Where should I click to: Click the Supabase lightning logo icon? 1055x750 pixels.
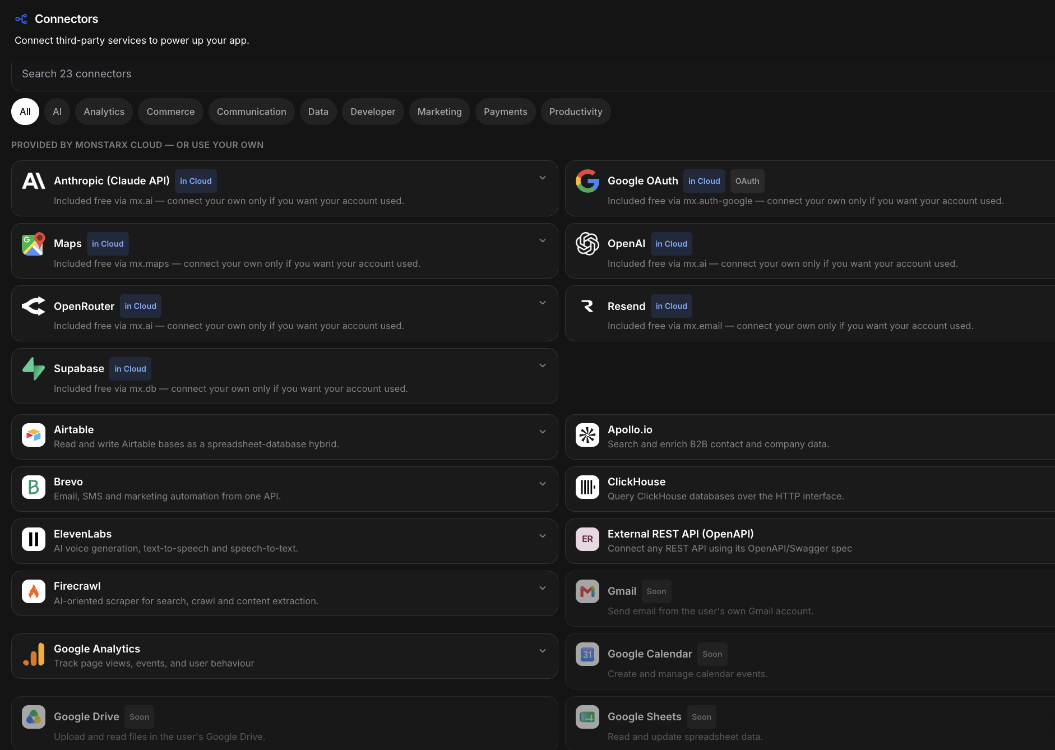pos(34,369)
